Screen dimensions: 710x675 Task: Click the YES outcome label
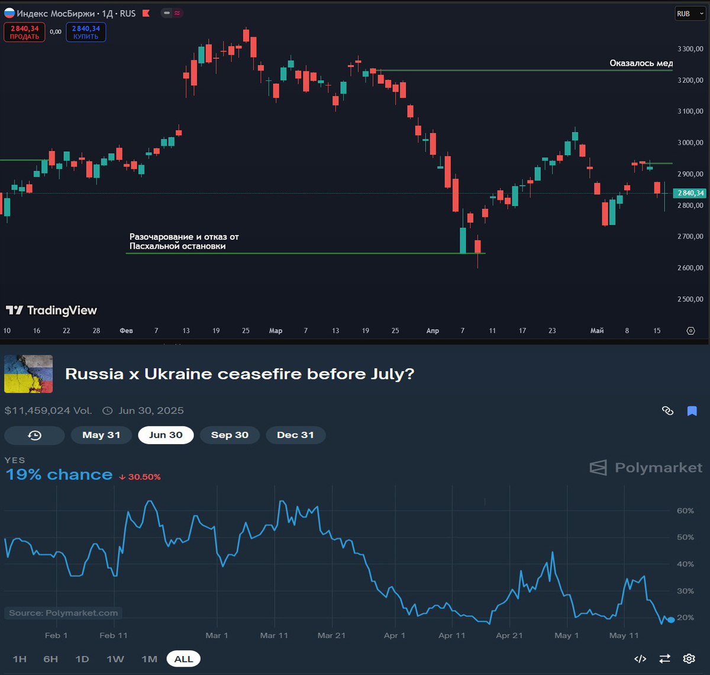15,460
